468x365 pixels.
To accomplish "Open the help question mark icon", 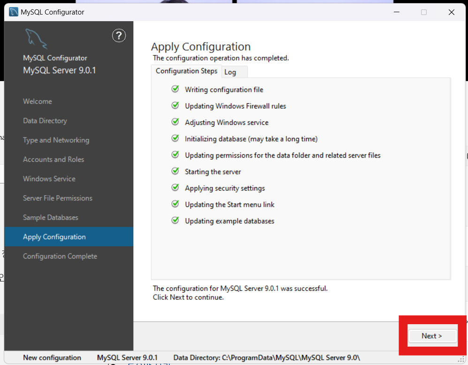I will tap(119, 36).
